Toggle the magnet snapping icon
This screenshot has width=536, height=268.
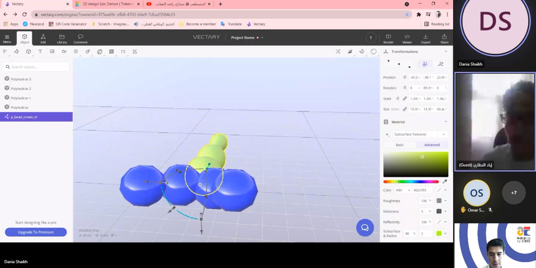[362, 51]
